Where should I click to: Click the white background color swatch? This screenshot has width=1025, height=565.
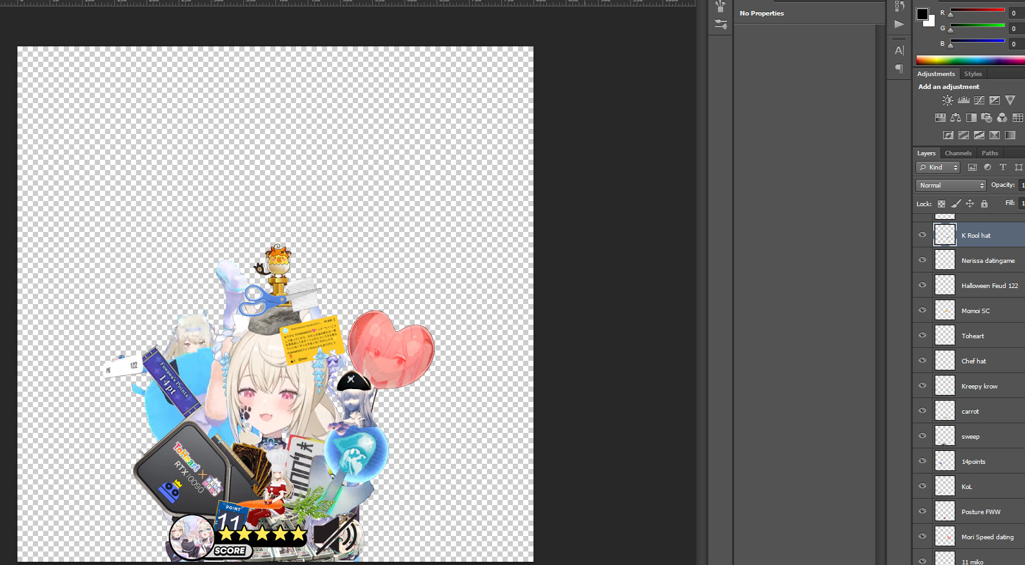(x=931, y=22)
